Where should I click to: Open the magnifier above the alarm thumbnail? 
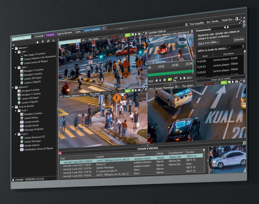[244, 143]
